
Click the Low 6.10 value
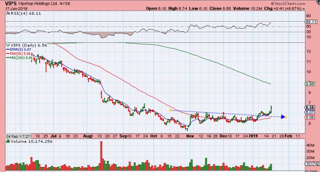[x=198, y=8]
